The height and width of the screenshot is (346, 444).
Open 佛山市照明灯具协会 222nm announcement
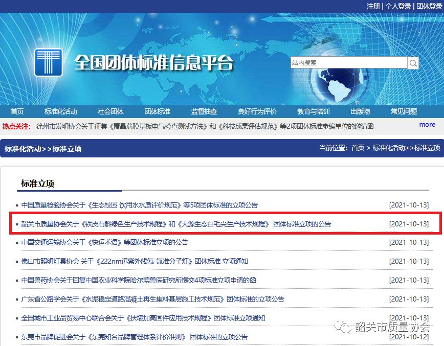click(135, 261)
